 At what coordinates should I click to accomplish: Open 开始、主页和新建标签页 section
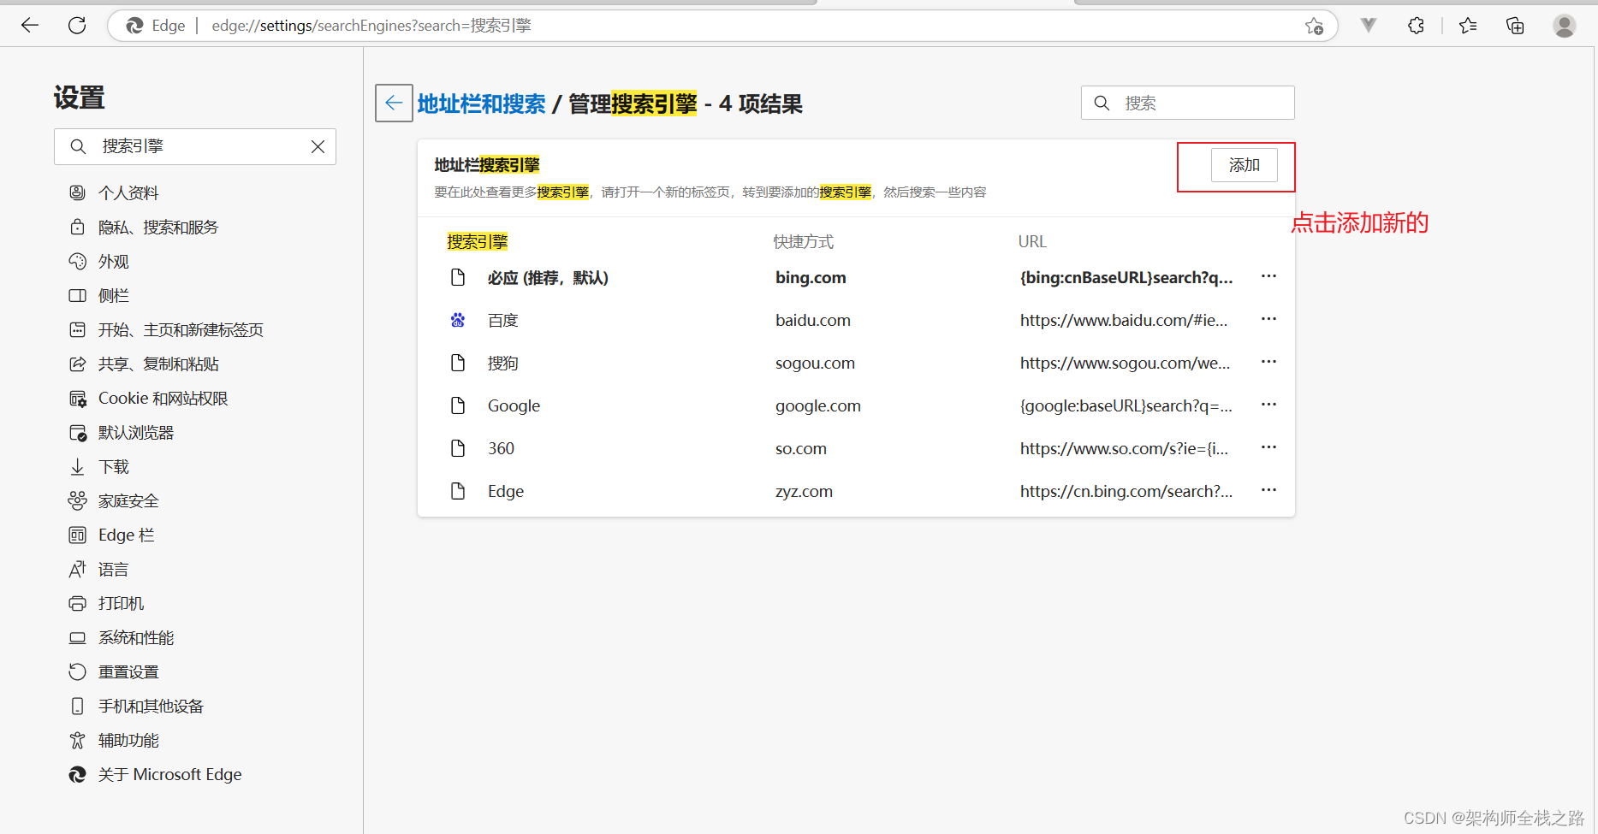click(x=181, y=329)
